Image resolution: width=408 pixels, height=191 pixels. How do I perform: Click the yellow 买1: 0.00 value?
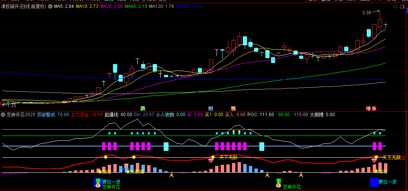(x=214, y=115)
